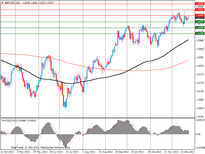Click the MetaTrader copyright text
205x154 pixels.
[x=40, y=148]
